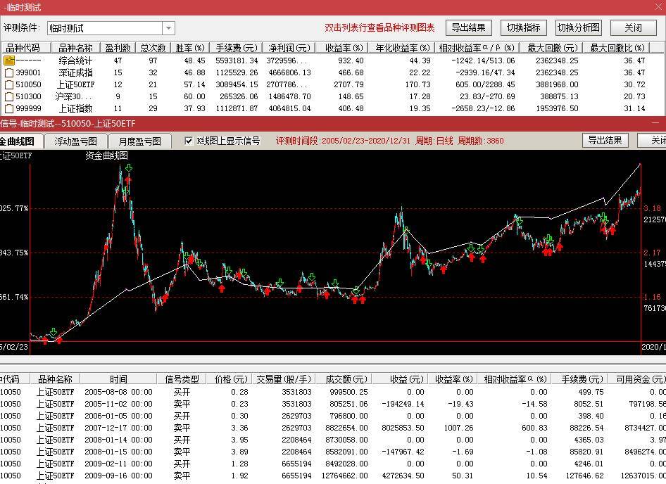Click the top 关闭 button
666x484 pixels.
click(633, 27)
